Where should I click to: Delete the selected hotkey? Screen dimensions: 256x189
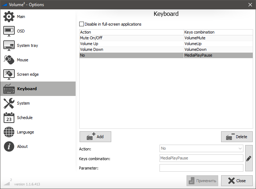point(237,137)
